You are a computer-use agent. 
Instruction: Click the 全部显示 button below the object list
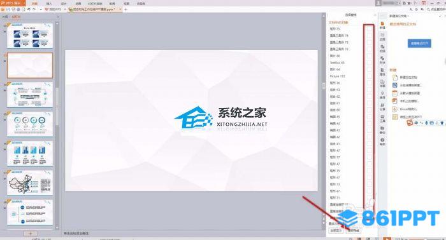pos(336,230)
